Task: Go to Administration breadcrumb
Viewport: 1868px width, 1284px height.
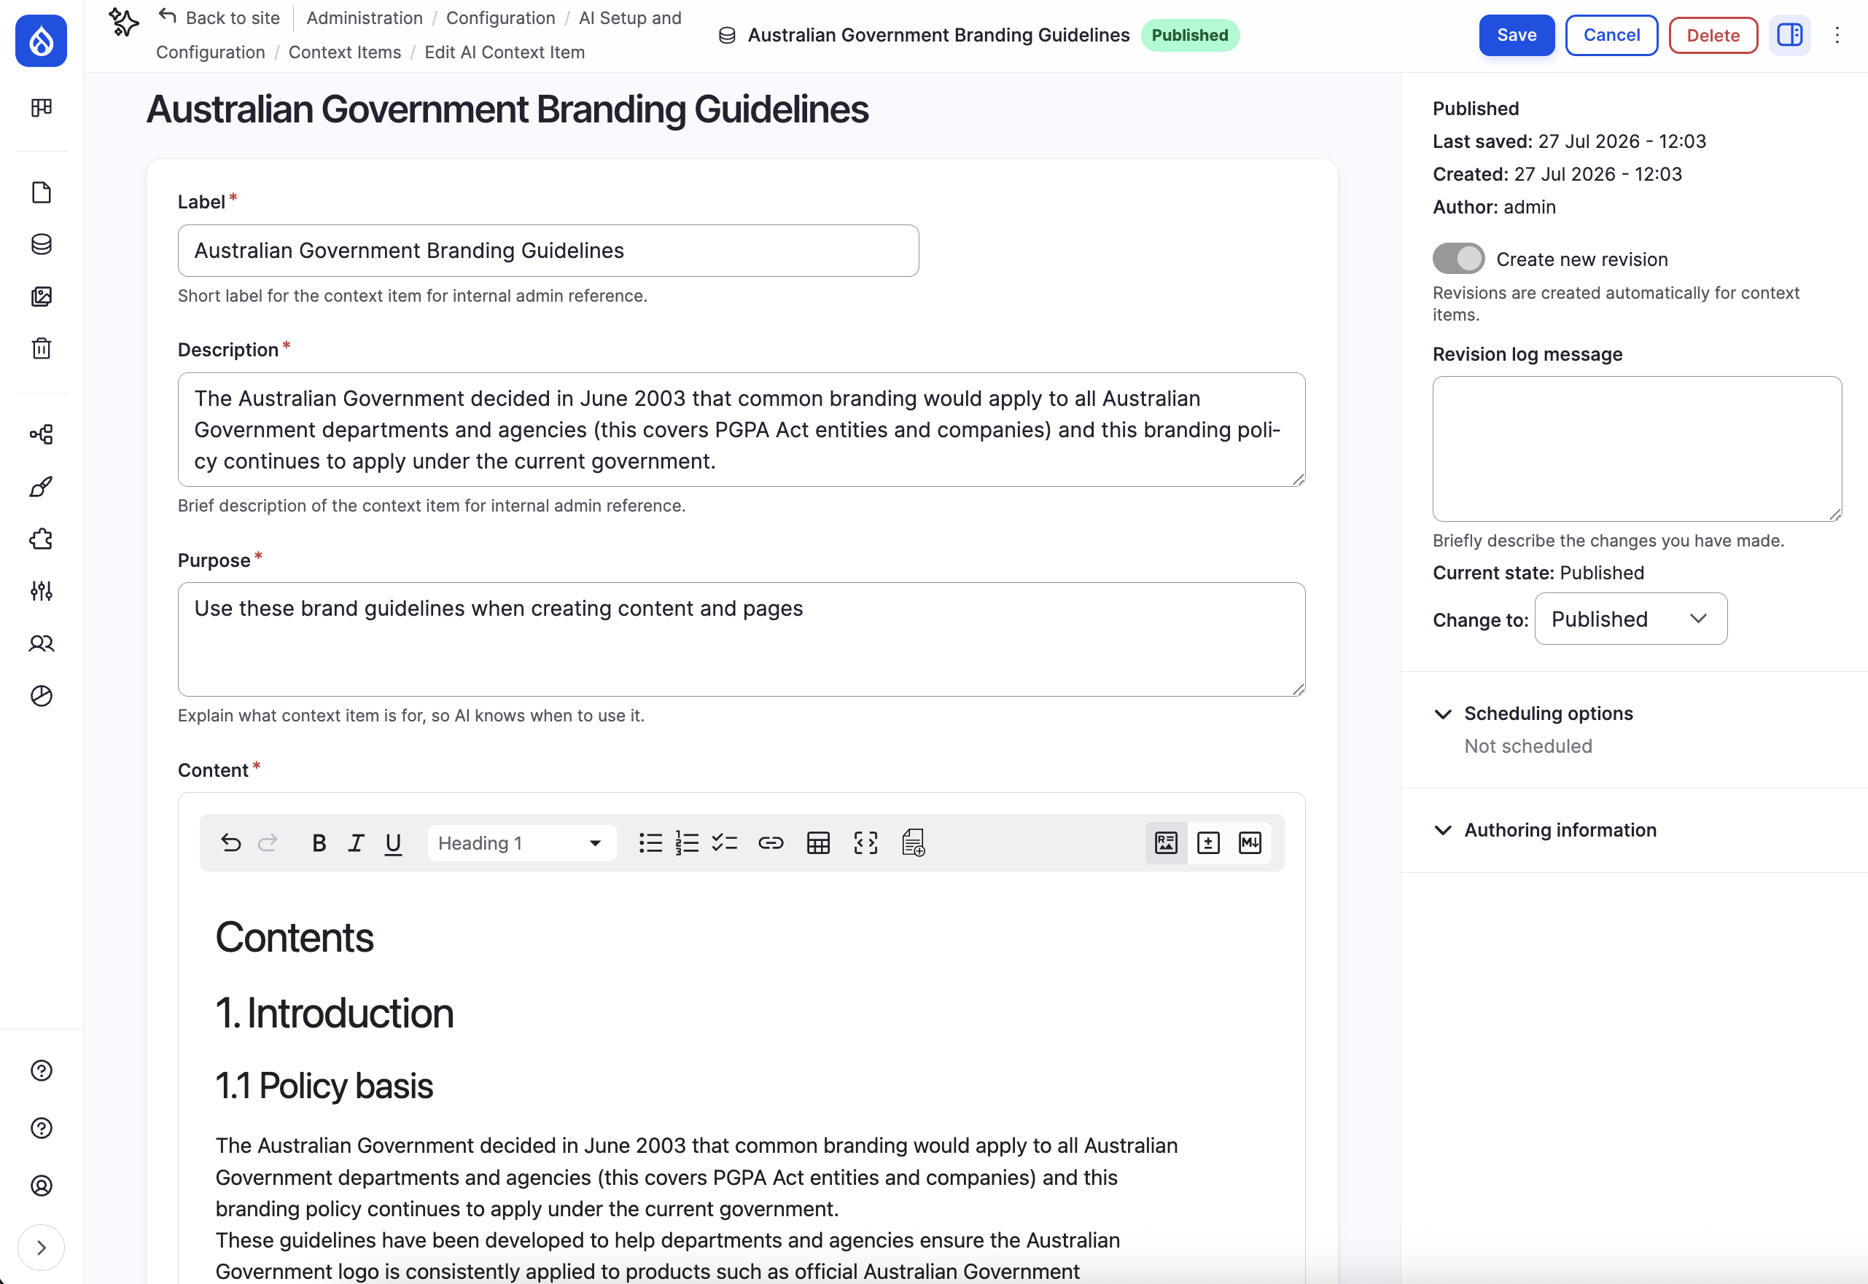Action: click(364, 17)
